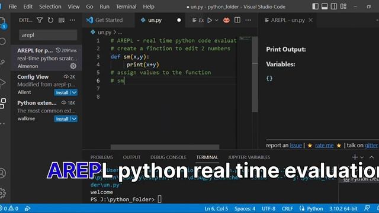
Task: Refresh the extensions list
Action: pyautogui.click(x=50, y=20)
